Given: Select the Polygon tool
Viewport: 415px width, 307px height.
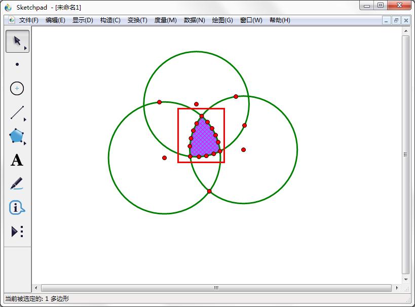Looking at the screenshot, I should [17, 136].
